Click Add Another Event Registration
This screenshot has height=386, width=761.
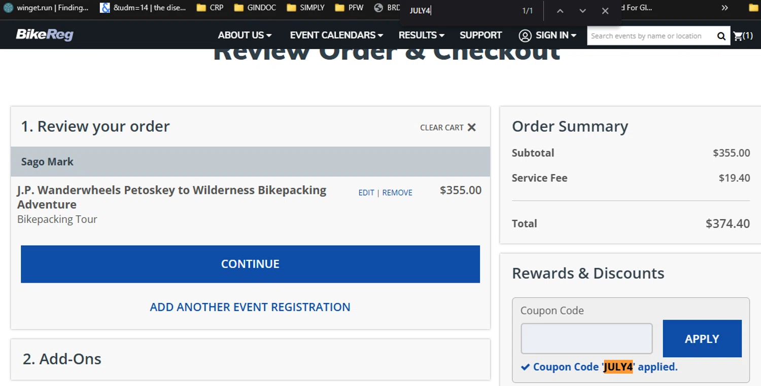(250, 307)
